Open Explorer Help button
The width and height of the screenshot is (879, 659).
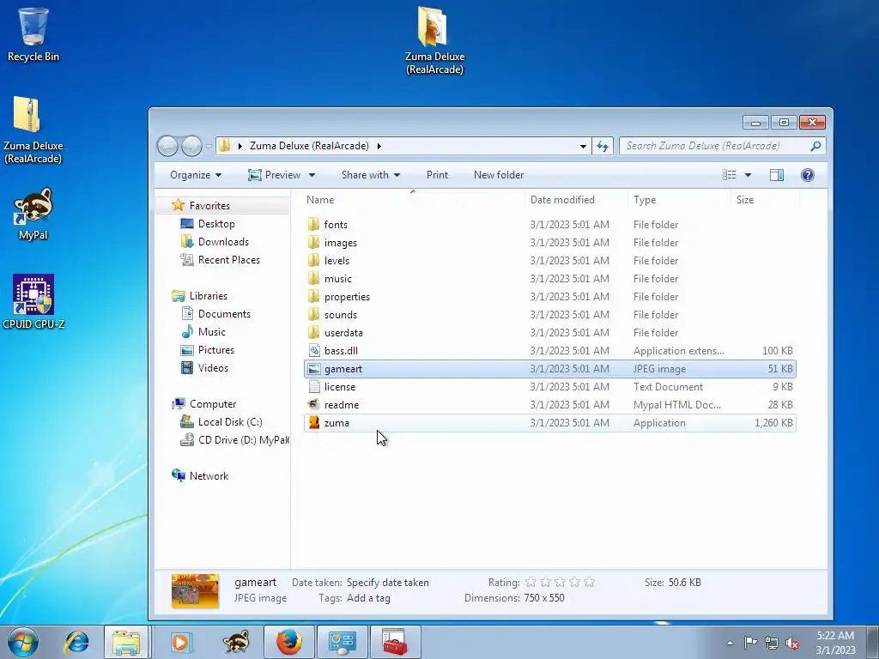pyautogui.click(x=807, y=175)
